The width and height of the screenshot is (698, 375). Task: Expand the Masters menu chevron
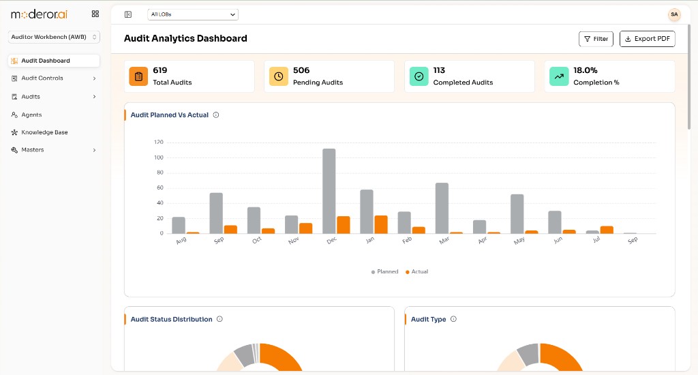tap(94, 150)
